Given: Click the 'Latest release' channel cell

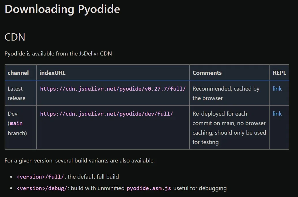Looking at the screenshot, I should coord(20,93).
